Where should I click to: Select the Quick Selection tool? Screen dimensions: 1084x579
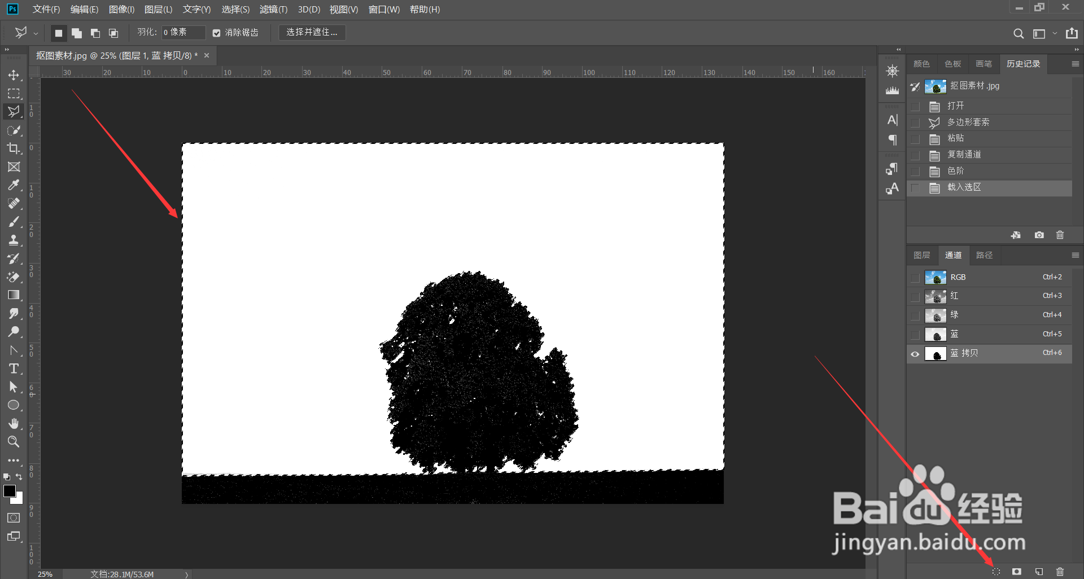pyautogui.click(x=14, y=130)
